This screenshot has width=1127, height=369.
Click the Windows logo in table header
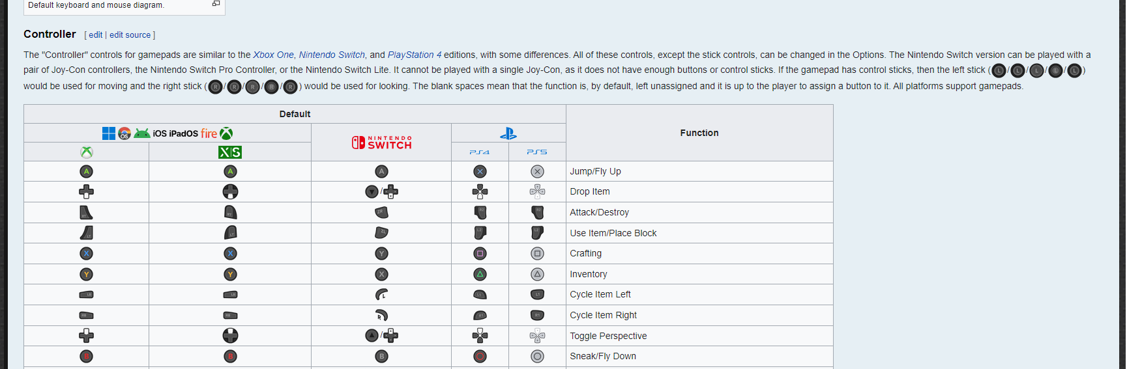point(109,133)
